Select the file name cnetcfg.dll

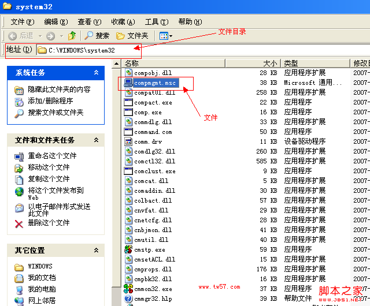153,220
